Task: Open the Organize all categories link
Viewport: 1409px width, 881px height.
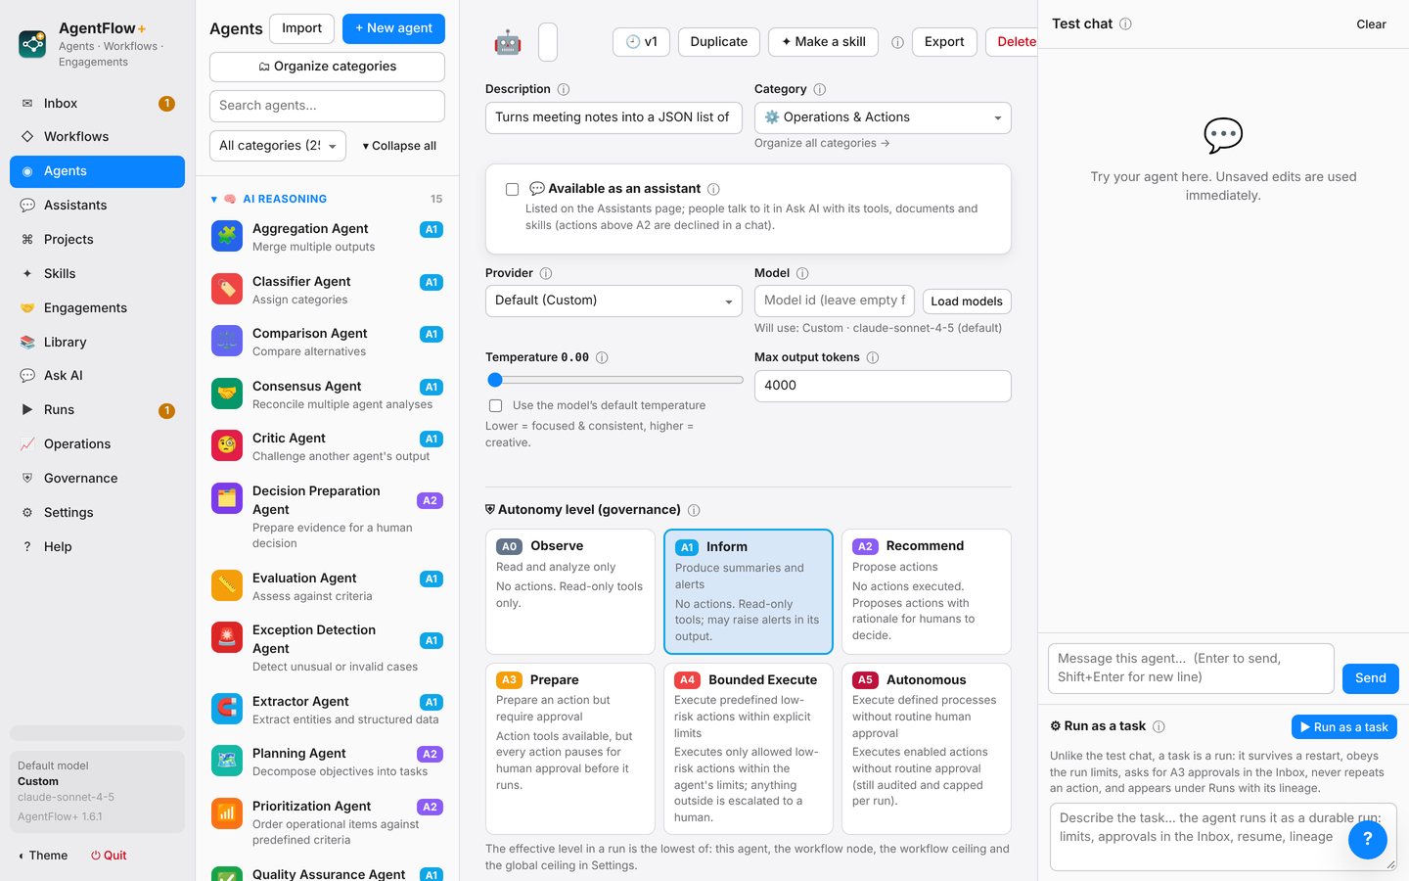Action: pos(822,143)
